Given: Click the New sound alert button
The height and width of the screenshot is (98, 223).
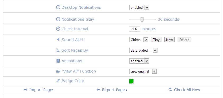Looking at the screenshot, I should (x=169, y=40).
